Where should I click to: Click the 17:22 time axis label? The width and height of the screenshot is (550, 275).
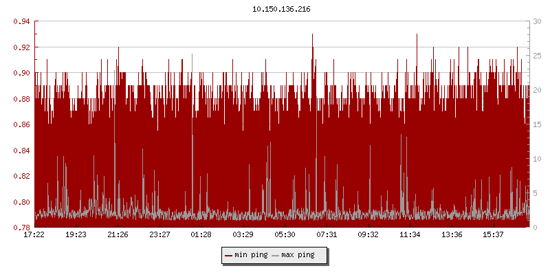point(34,234)
